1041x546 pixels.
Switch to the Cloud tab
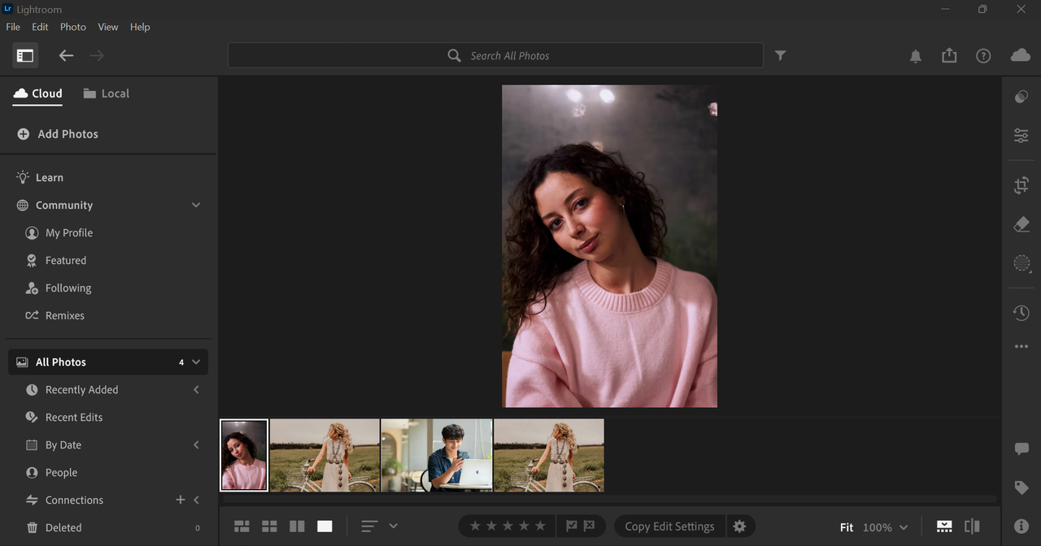coord(37,93)
